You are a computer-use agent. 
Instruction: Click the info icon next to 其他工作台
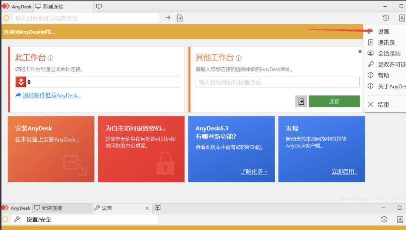click(239, 58)
